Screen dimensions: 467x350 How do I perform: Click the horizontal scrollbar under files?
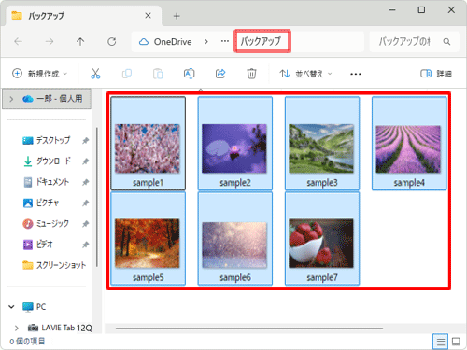249,329
